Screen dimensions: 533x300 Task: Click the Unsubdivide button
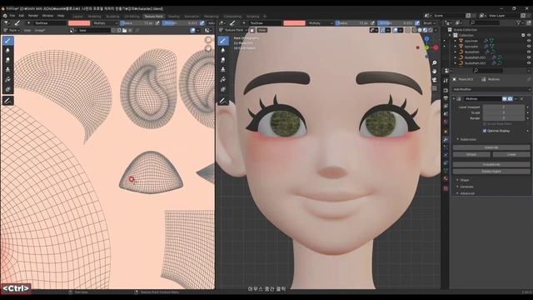click(491, 165)
